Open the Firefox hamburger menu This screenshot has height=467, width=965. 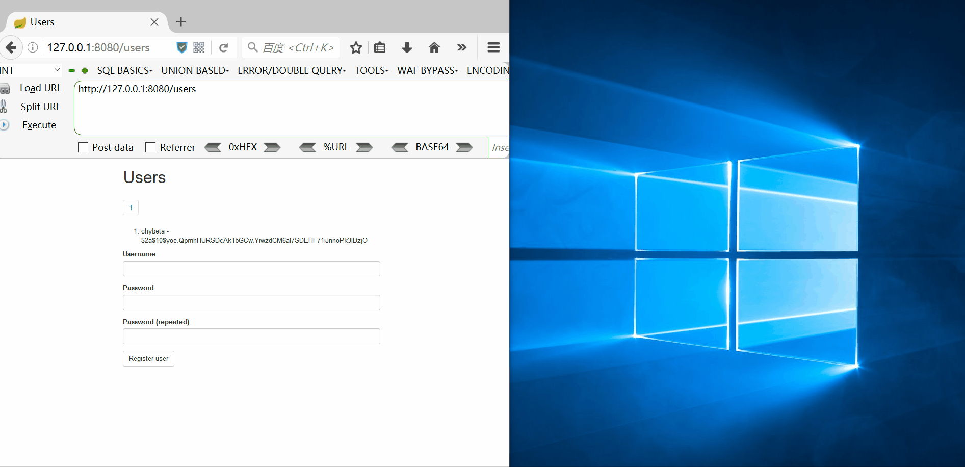pyautogui.click(x=493, y=47)
